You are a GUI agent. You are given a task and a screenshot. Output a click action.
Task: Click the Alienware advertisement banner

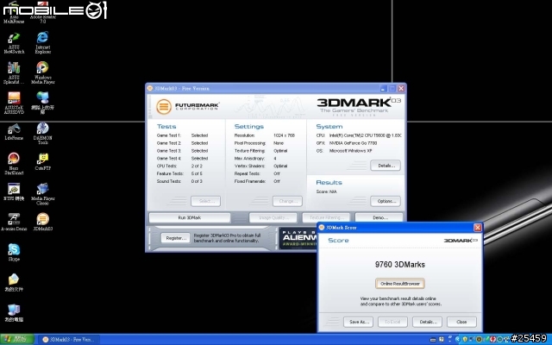point(298,238)
